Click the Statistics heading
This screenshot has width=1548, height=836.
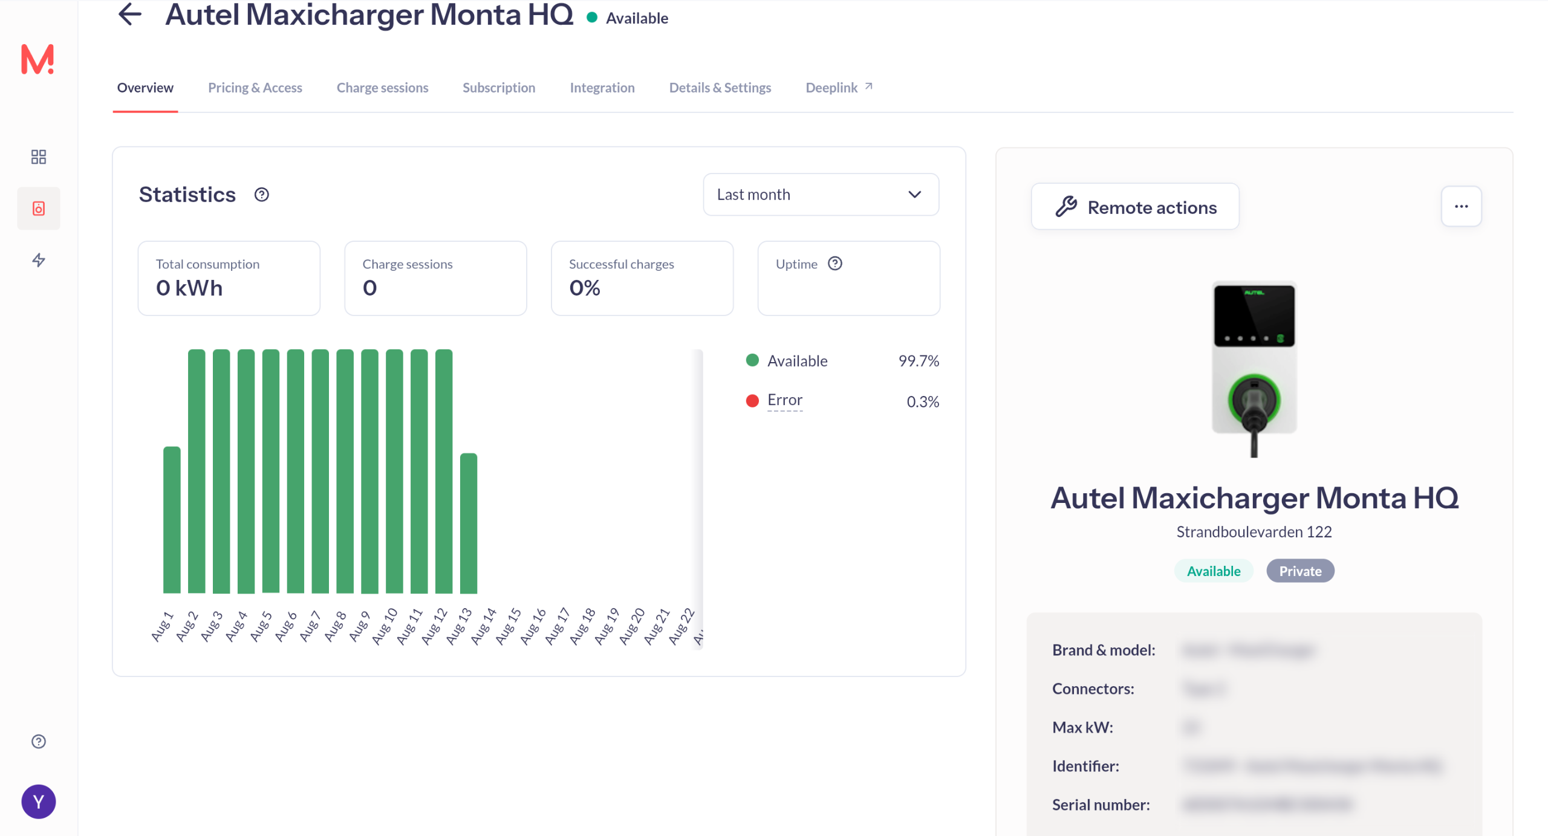click(x=187, y=195)
